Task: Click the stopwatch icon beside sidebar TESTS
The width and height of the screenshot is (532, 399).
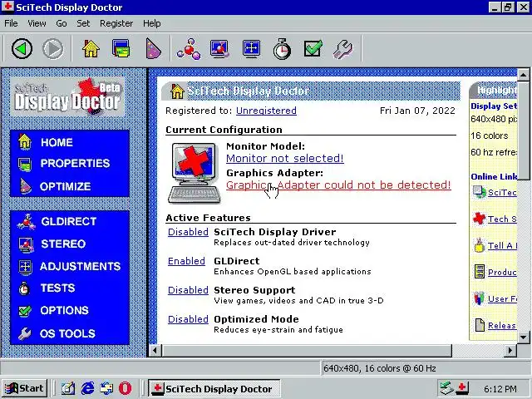Action: coord(24,288)
